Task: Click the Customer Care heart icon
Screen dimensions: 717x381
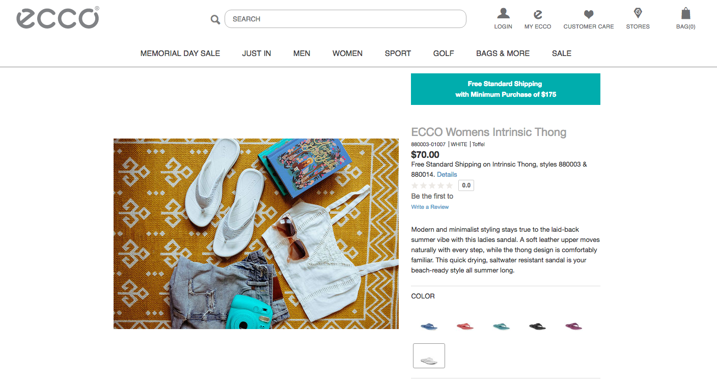Action: point(589,14)
